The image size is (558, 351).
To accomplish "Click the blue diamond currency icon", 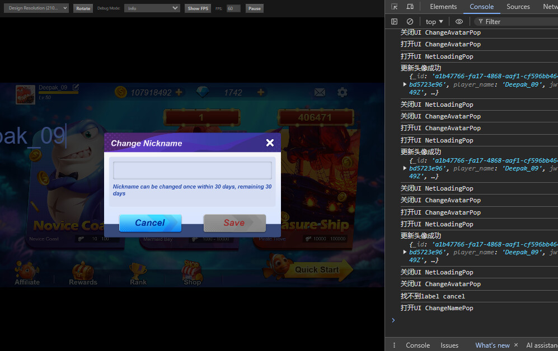I will (x=203, y=92).
